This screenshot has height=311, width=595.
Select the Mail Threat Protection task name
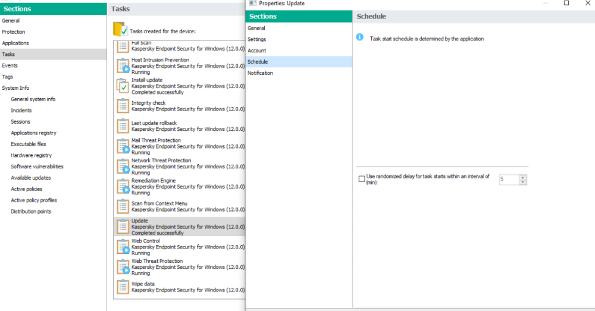[156, 140]
